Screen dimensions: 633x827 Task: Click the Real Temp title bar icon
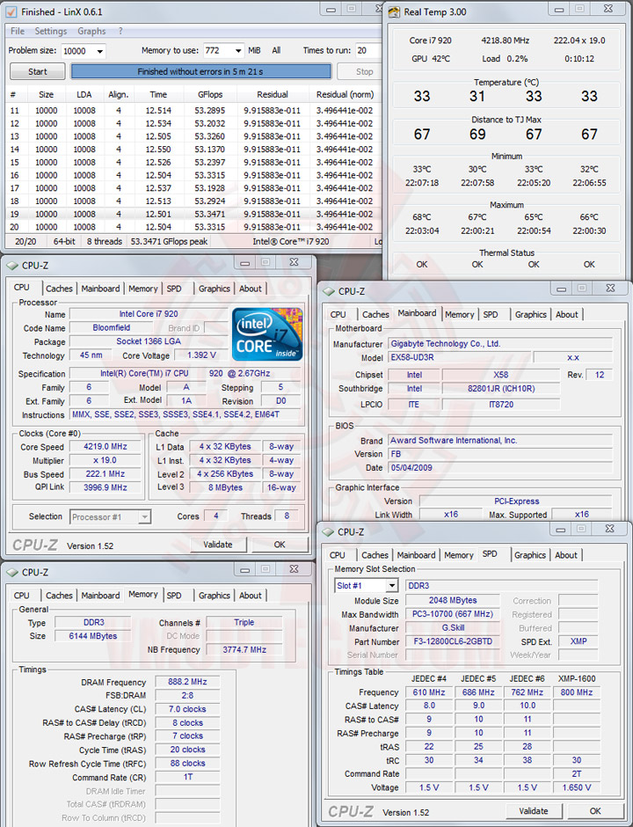point(394,11)
